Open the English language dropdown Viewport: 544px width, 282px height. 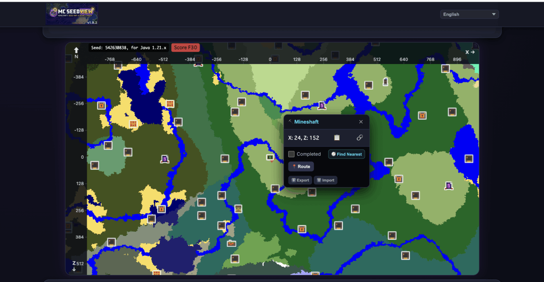point(469,14)
